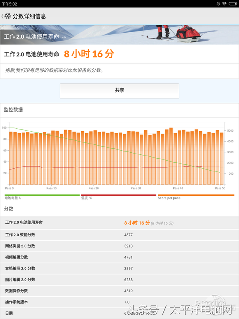
Task: Toggle the green 电池电量 % legend
Action: (x=42, y=197)
